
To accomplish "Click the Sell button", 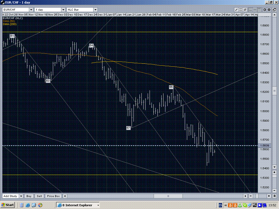I will pos(39,196).
